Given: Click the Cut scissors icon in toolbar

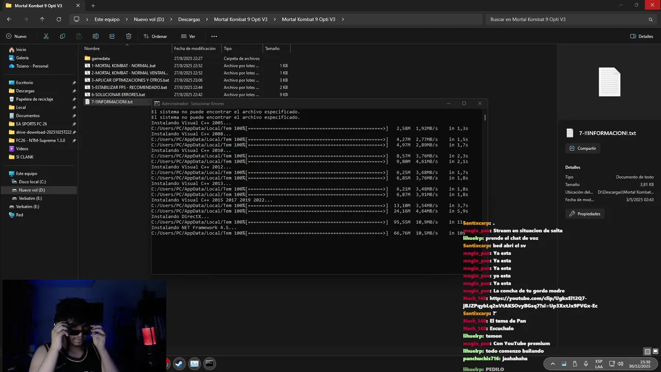Looking at the screenshot, I should click(46, 36).
